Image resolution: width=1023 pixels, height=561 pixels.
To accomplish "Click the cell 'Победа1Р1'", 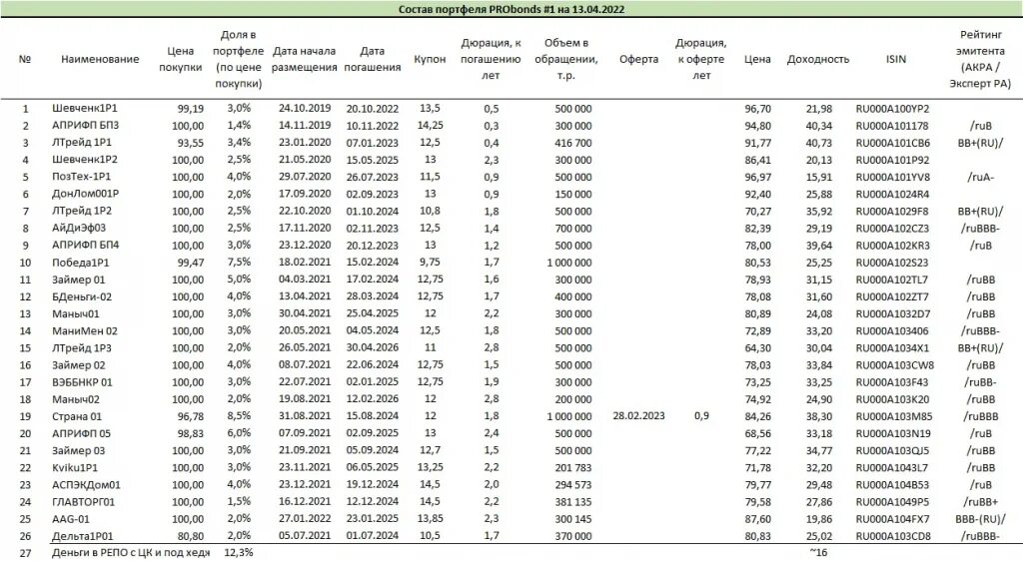I will [x=81, y=263].
